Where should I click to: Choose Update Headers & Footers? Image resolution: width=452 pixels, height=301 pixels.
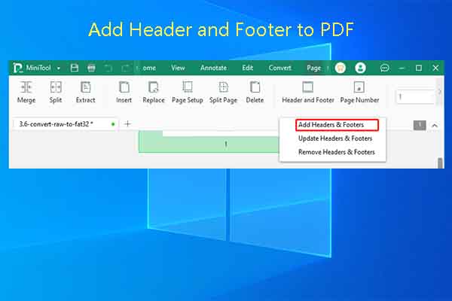click(x=335, y=138)
